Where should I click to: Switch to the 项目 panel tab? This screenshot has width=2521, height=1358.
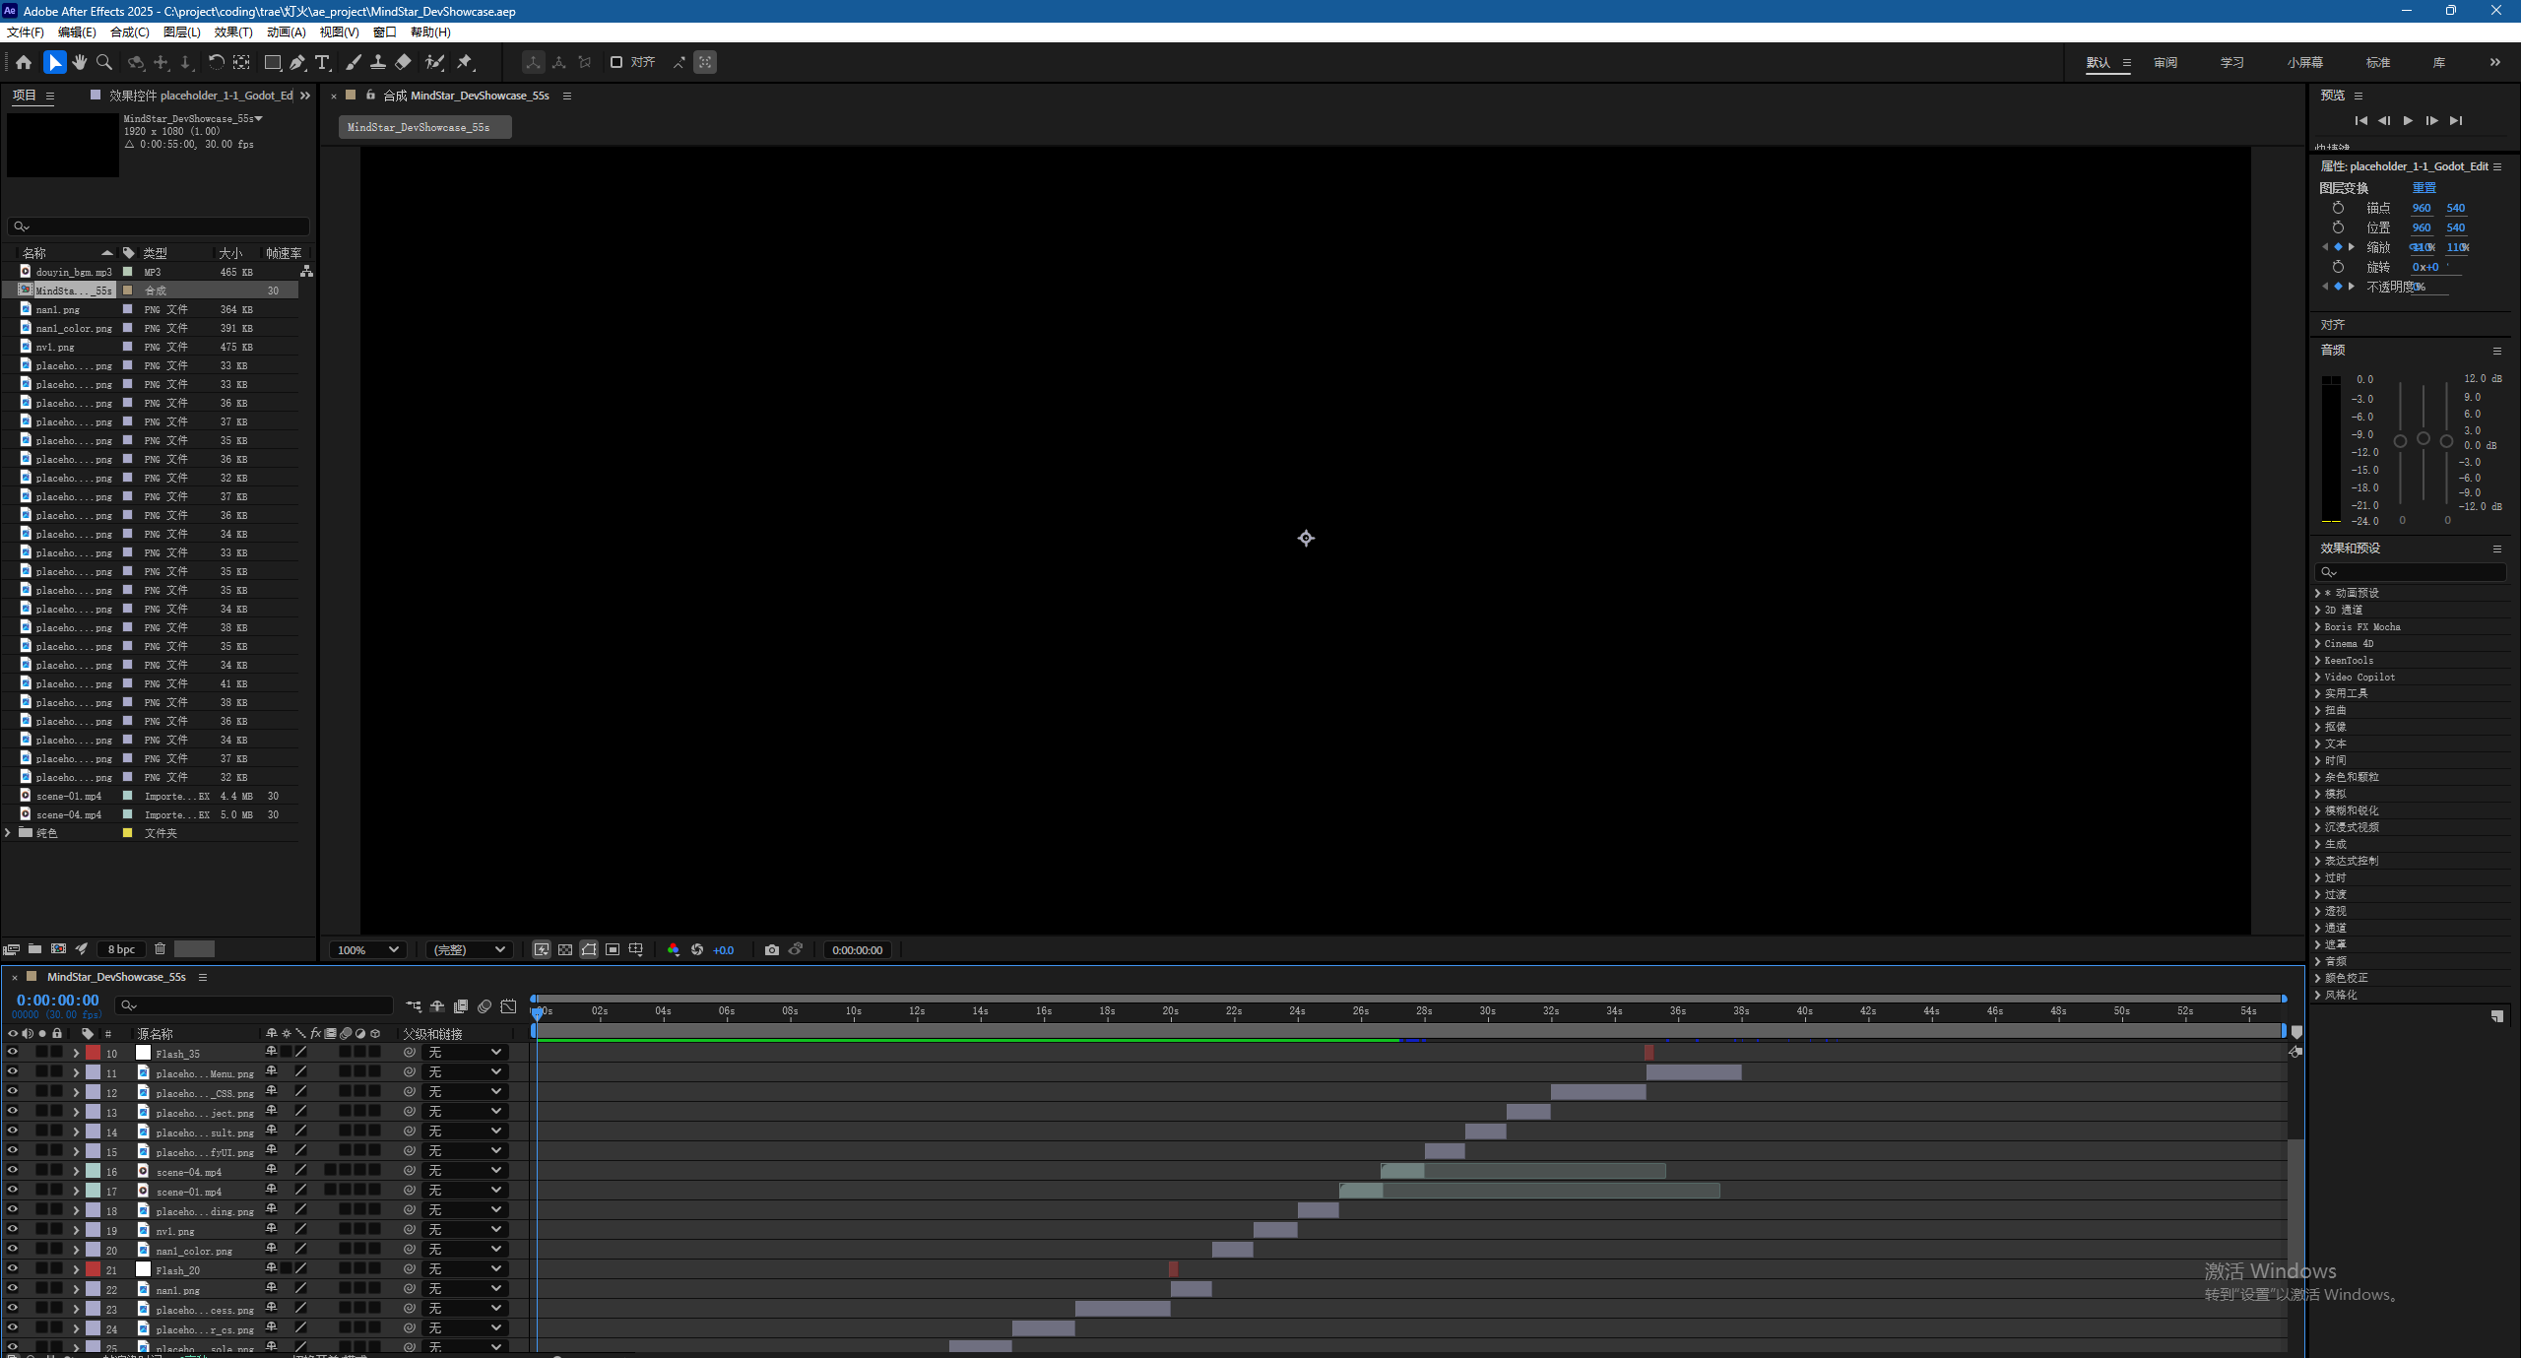(24, 96)
